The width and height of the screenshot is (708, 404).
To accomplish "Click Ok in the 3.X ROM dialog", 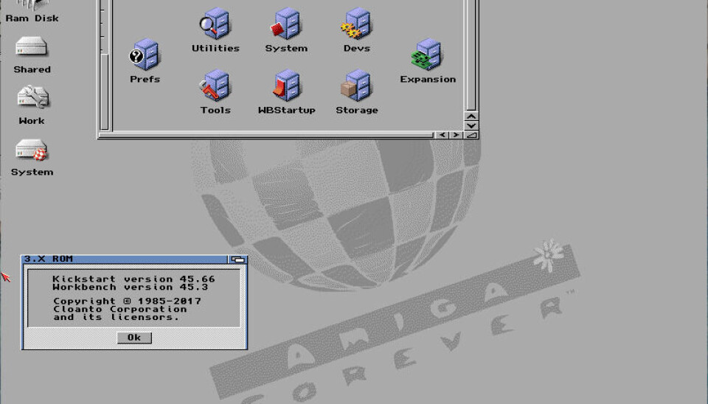I will [x=134, y=338].
